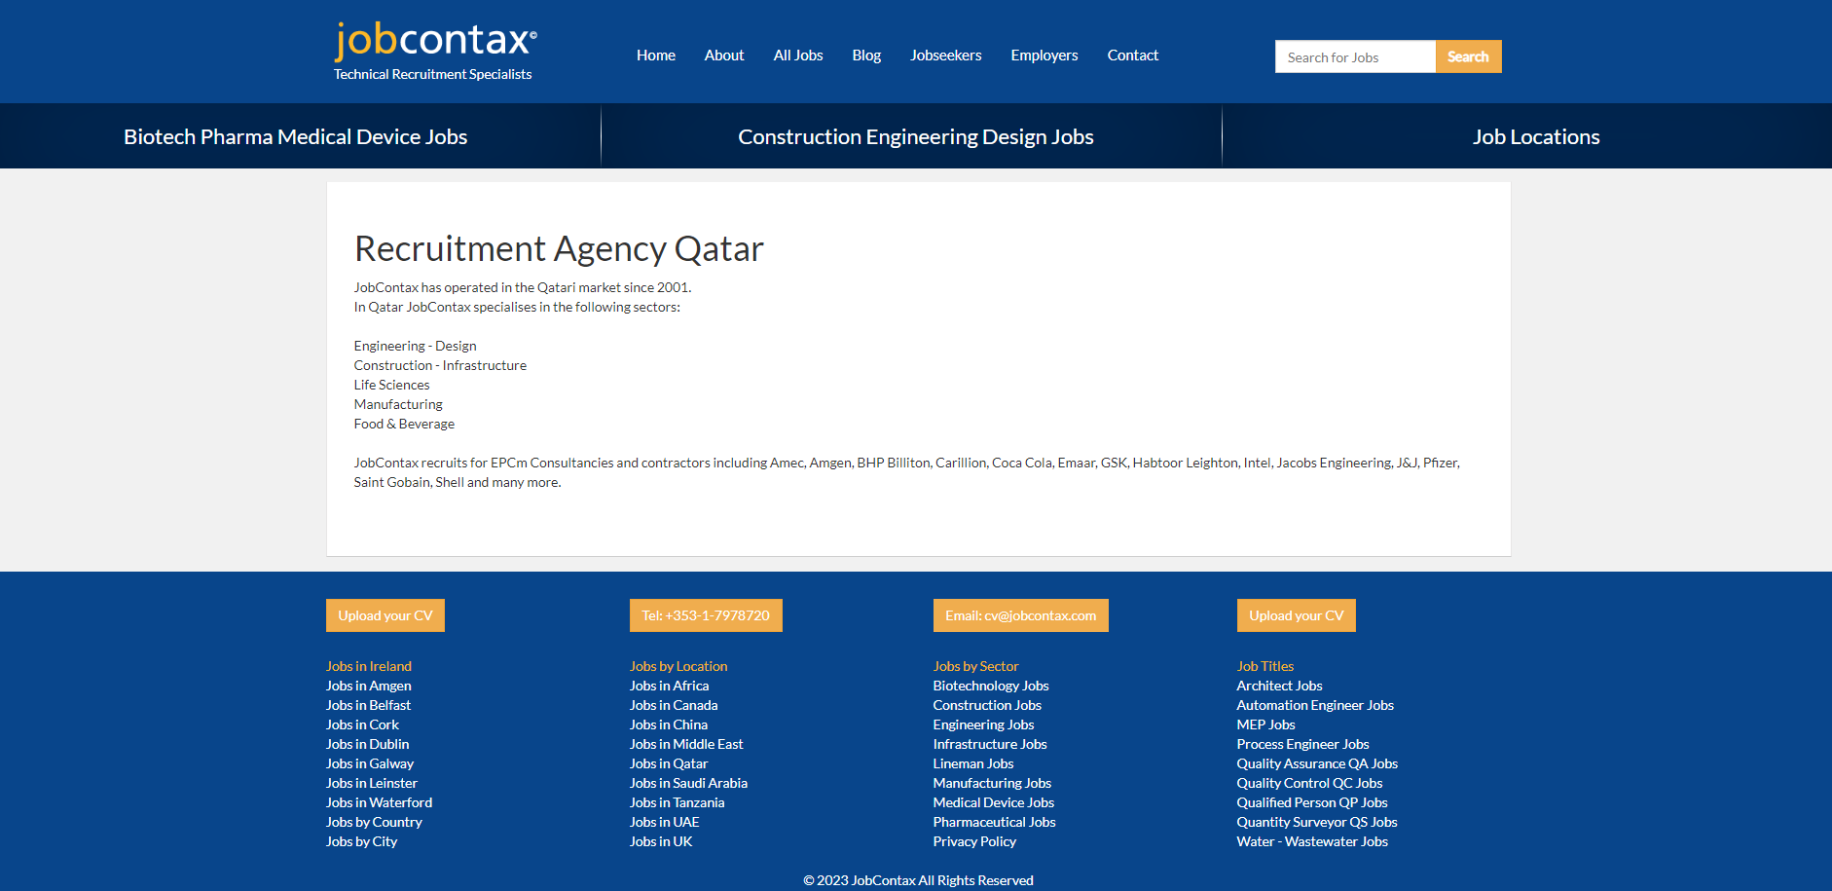The image size is (1832, 891).
Task: Open Construction Engineering Design Jobs tab
Action: click(x=916, y=136)
